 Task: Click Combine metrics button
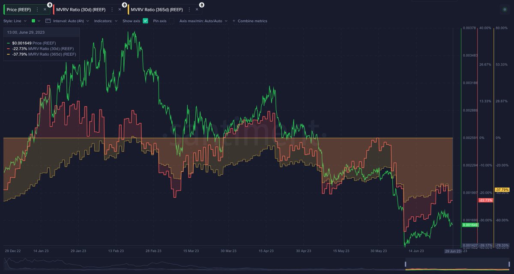[x=250, y=21]
